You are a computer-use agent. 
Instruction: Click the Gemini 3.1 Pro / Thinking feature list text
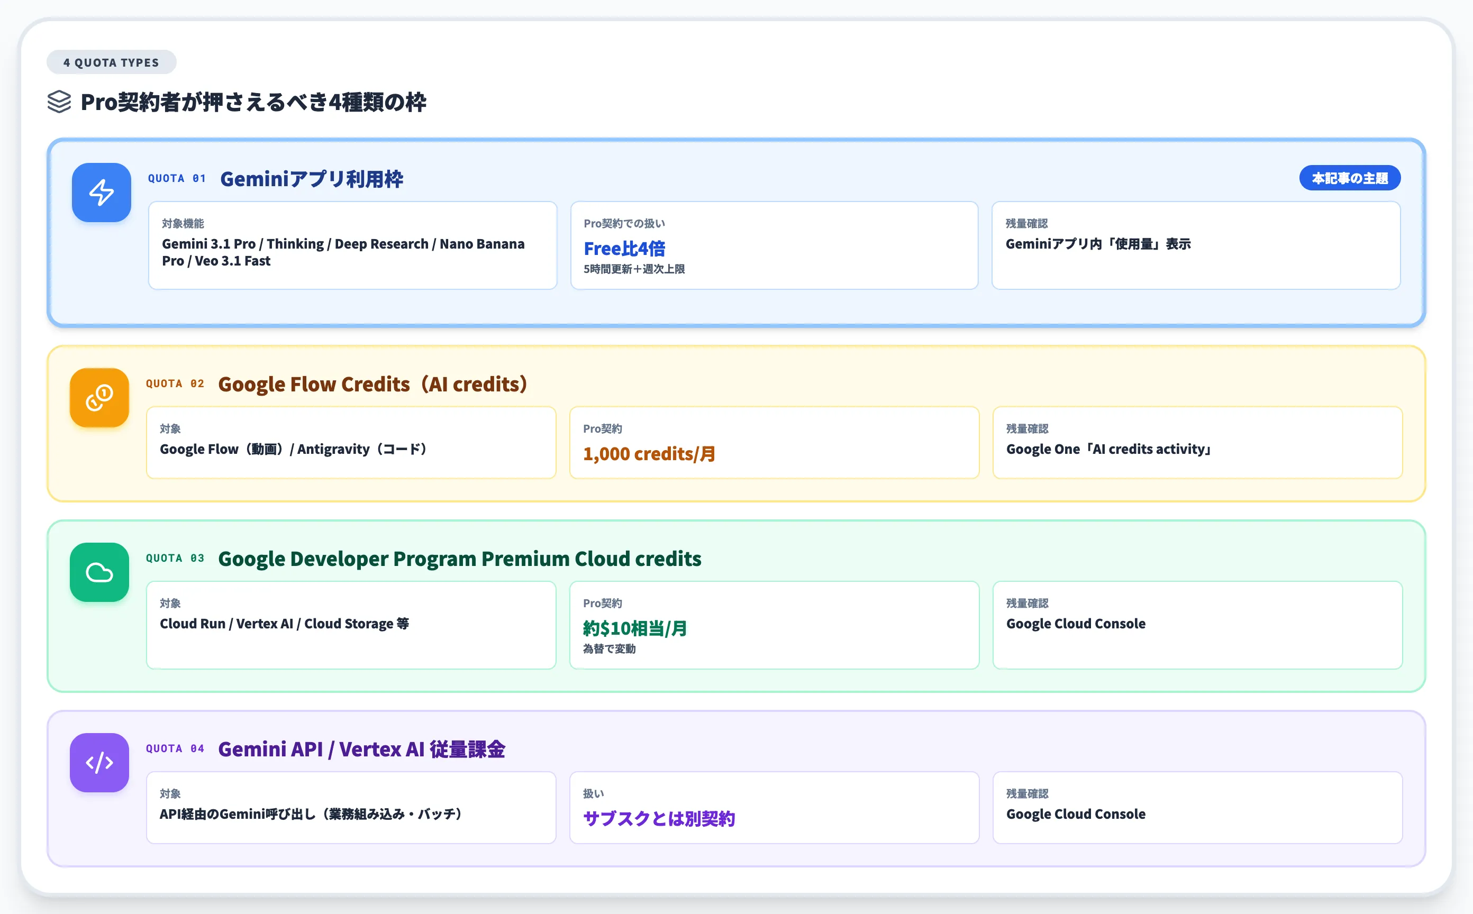pyautogui.click(x=343, y=252)
